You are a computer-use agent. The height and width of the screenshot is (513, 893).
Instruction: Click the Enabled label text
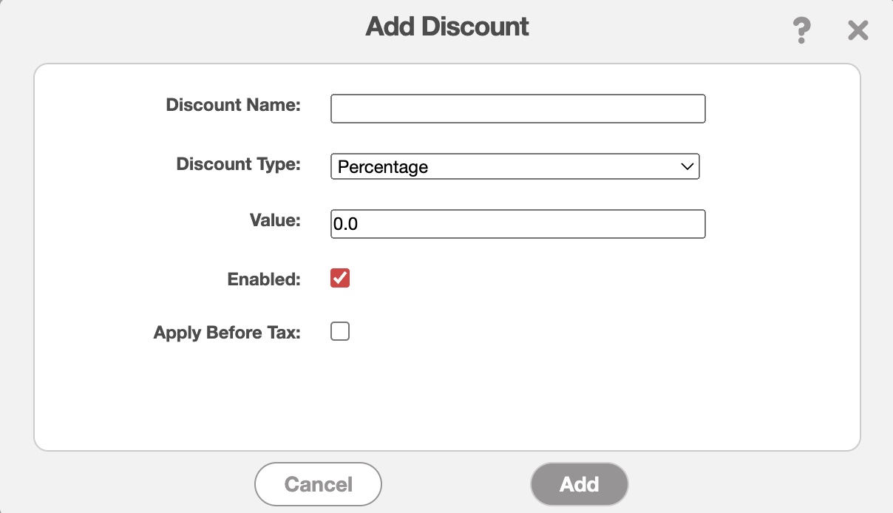[x=264, y=279]
